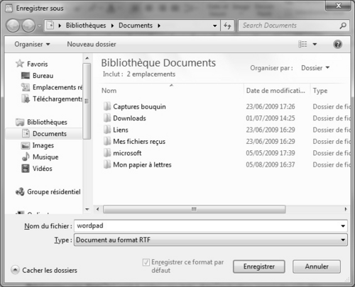The image size is (355, 287).
Task: Click the refresh icon beside the address bar
Action: 227,26
